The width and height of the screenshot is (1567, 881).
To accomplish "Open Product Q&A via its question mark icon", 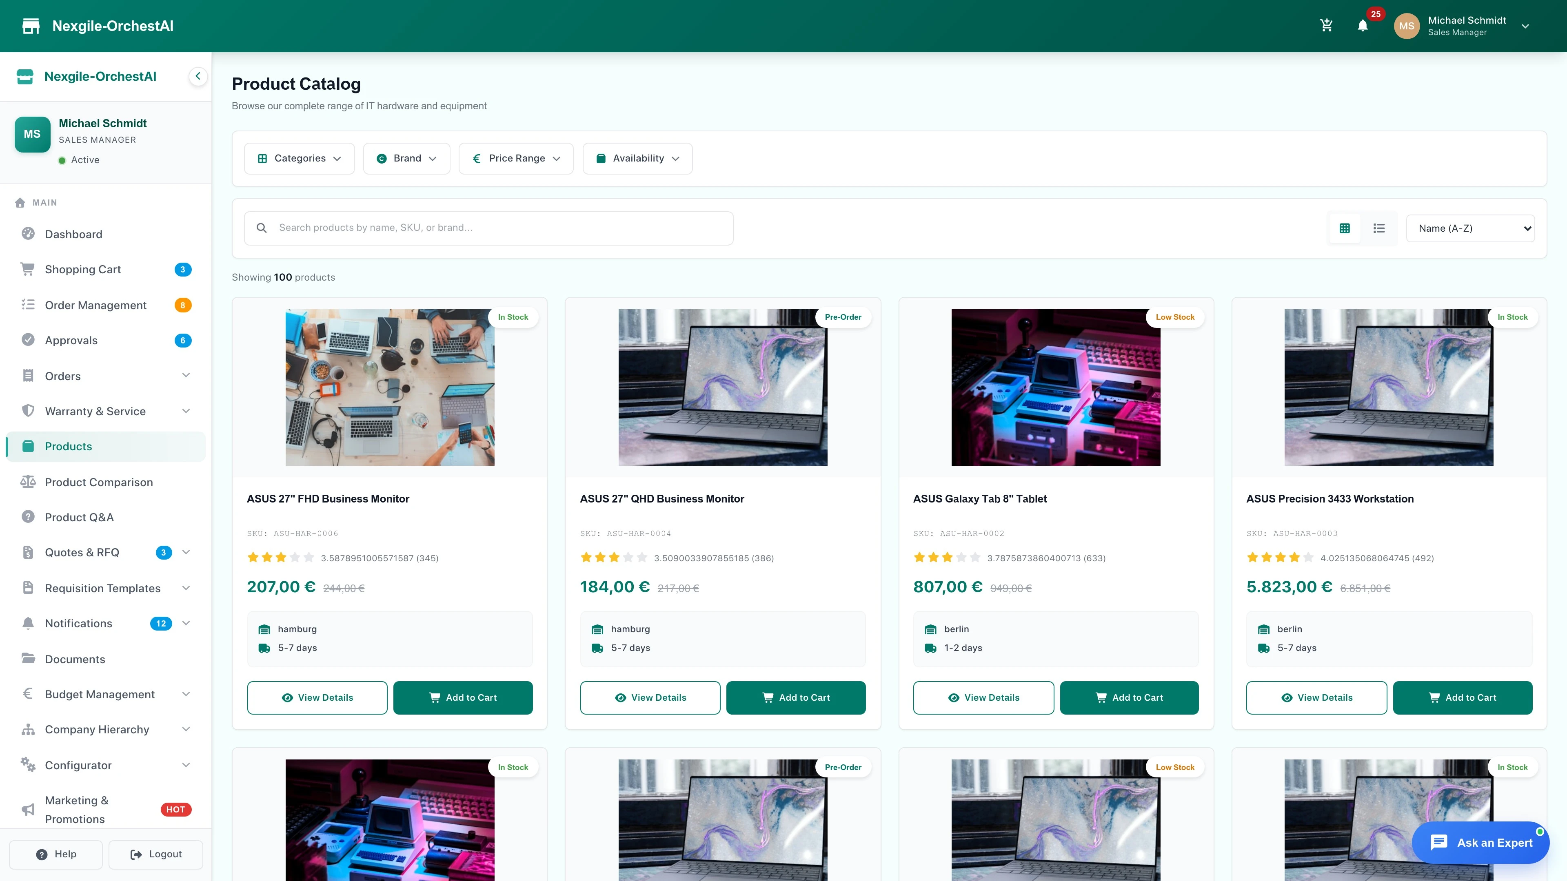I will [x=28, y=517].
